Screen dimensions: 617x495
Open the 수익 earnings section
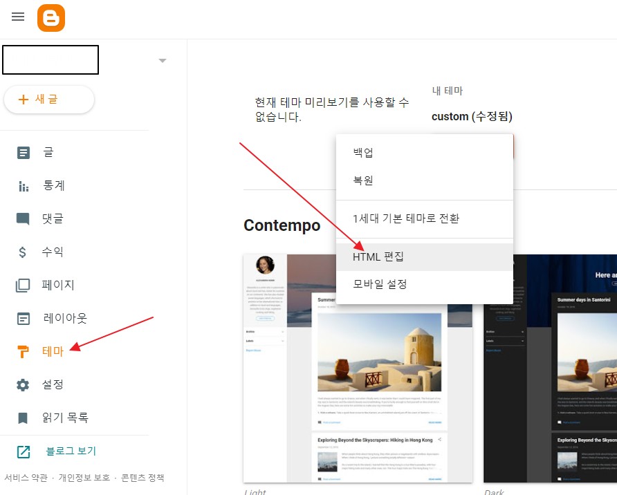pyautogui.click(x=53, y=252)
